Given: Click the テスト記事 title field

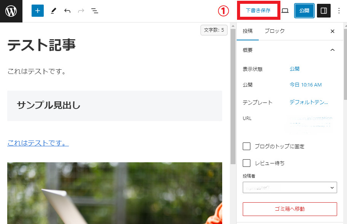Looking at the screenshot, I should (x=42, y=45).
